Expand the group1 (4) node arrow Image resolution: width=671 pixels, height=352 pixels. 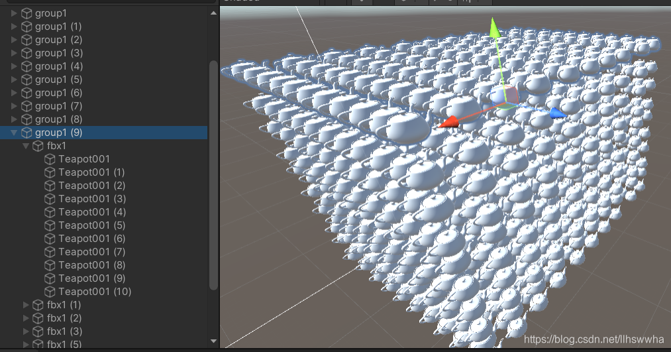coord(14,66)
